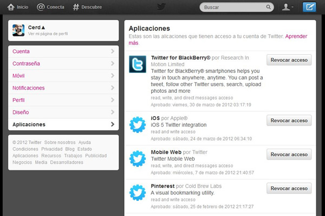Open Blog footer link
This screenshot has width=325, height=216.
(x=70, y=149)
